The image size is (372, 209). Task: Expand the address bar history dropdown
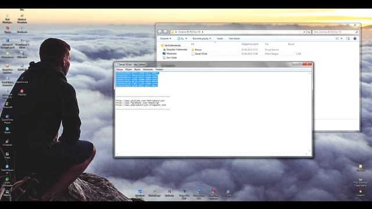(304, 32)
